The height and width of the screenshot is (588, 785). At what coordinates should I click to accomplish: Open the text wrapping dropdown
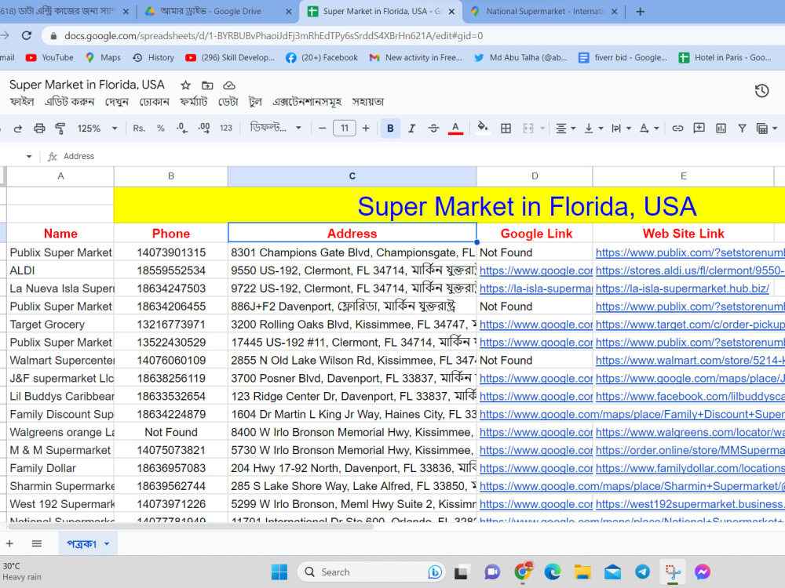point(621,129)
